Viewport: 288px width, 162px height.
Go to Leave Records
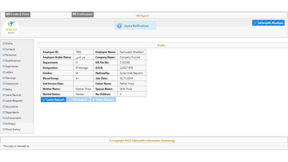pyautogui.click(x=13, y=95)
